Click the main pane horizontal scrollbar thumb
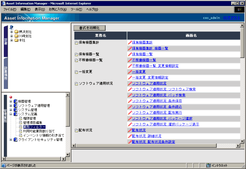Screen dimensions: 246x169 (146, 146)
